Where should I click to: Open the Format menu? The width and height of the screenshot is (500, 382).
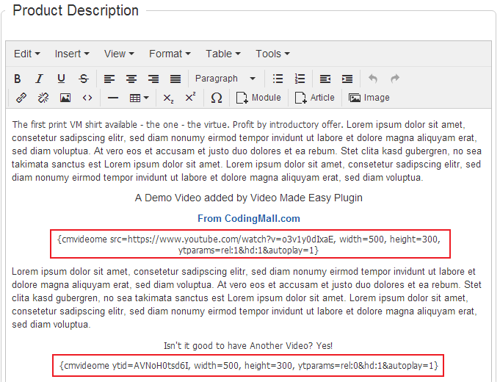pos(170,54)
